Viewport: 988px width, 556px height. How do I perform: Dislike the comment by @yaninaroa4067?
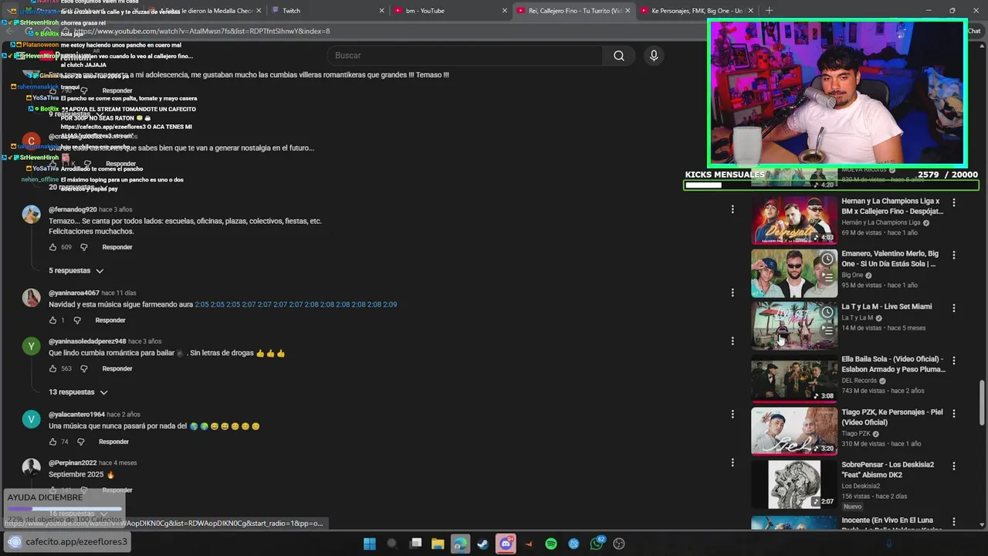77,320
